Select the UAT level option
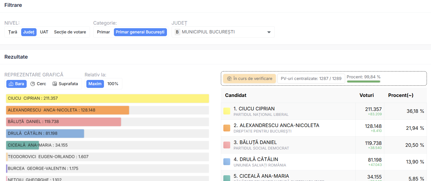 (44, 32)
